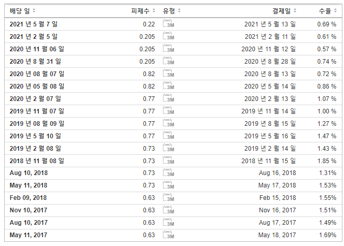Select dividend date 2019 년 11 월 07 일

(x=37, y=111)
